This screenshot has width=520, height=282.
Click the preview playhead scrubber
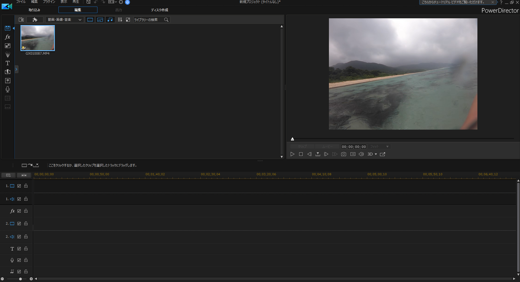click(x=292, y=139)
